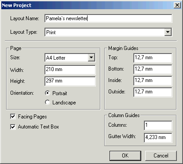
Task: Click the Columns number field
Action: click(x=158, y=125)
